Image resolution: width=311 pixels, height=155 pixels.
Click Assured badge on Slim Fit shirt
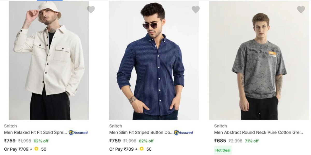tap(183, 133)
